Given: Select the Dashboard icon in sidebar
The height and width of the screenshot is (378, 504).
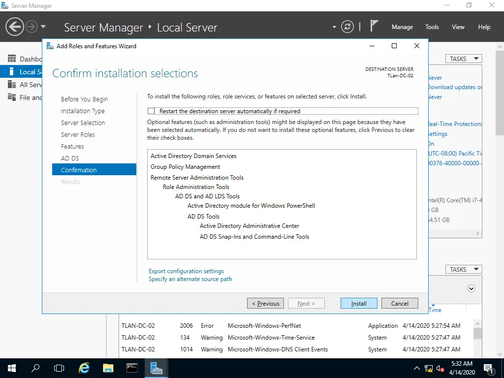Looking at the screenshot, I should point(12,59).
